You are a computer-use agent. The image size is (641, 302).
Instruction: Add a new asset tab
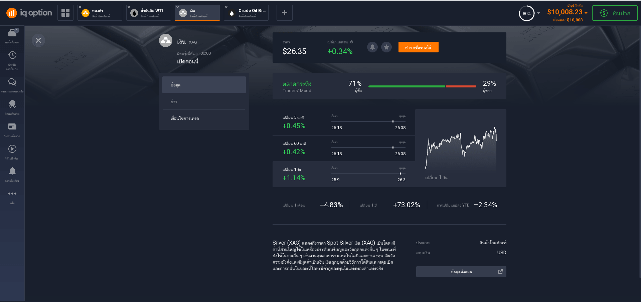[285, 13]
